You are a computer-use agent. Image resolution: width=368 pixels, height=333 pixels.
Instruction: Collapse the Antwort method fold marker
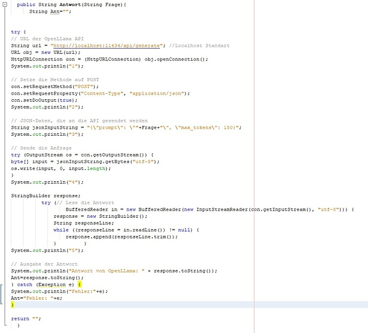(5, 4)
